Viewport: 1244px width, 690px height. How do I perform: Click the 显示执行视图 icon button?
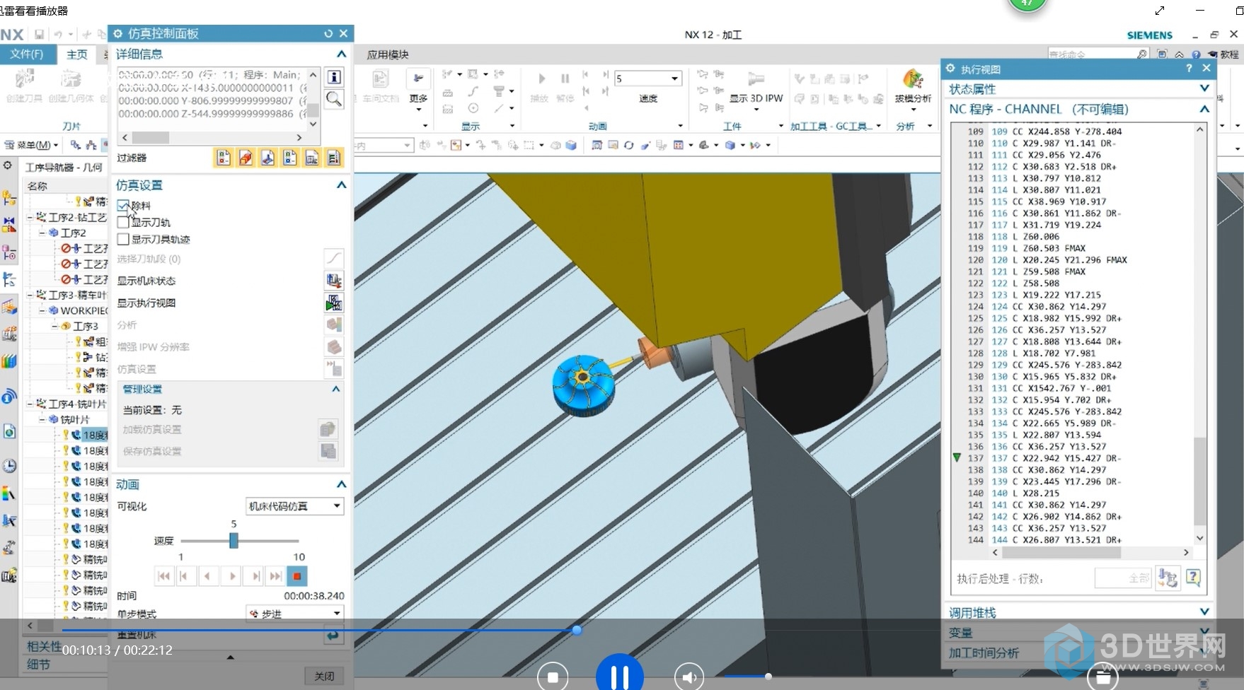pos(334,303)
